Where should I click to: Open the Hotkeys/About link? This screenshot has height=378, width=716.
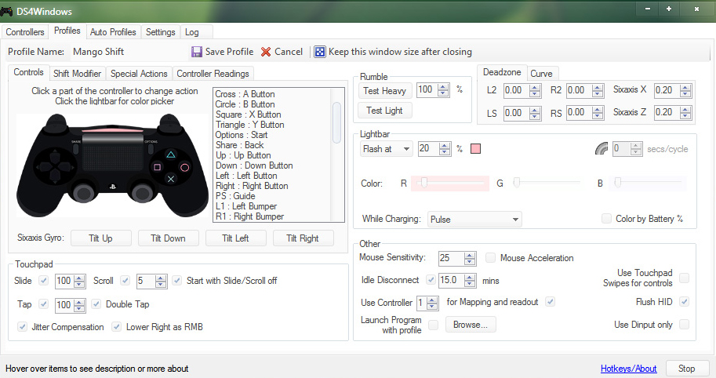[628, 369]
